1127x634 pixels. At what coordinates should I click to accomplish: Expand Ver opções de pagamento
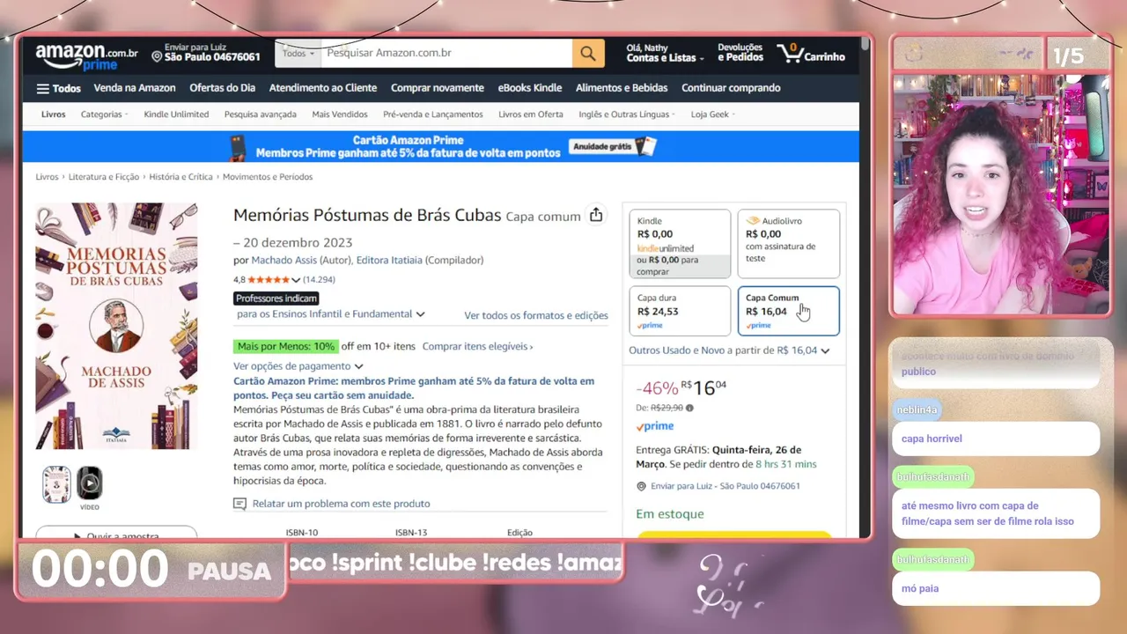tap(298, 366)
